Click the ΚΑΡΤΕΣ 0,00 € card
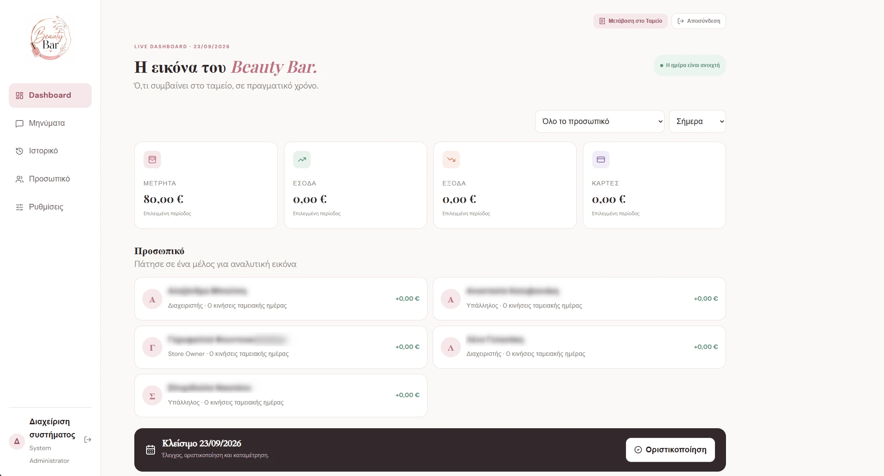The image size is (884, 476). tap(654, 185)
